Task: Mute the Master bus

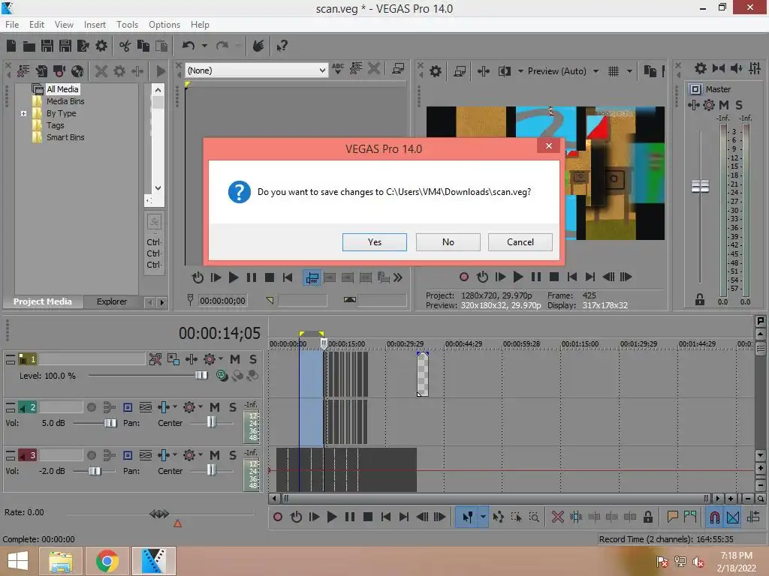Action: [x=723, y=105]
